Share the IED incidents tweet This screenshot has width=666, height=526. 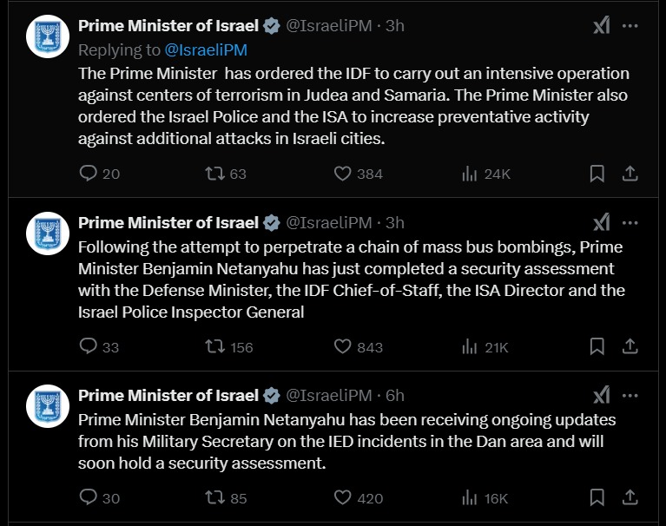pyautogui.click(x=630, y=497)
